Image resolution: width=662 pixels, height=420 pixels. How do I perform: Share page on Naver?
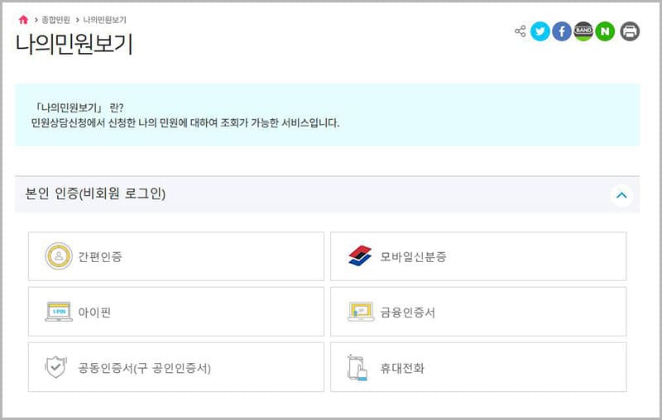coord(605,32)
